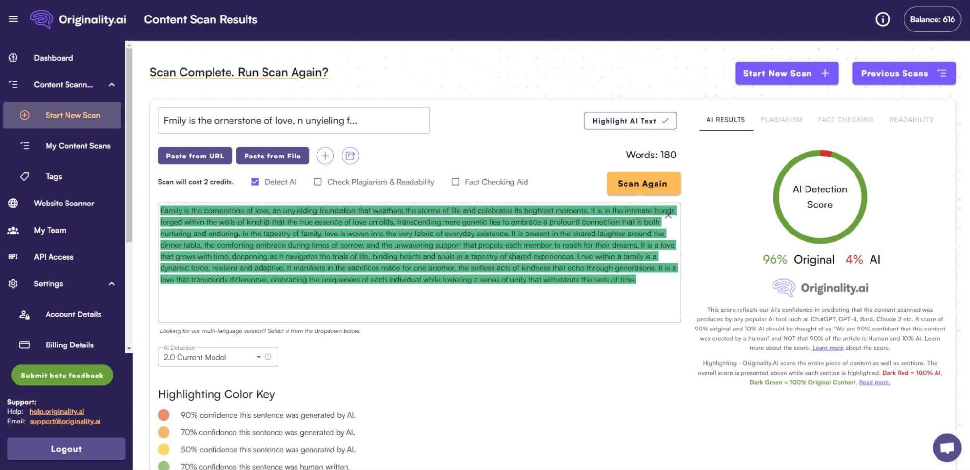The image size is (970, 470).
Task: Click the plus icon on Start New Scan button
Action: 825,73
